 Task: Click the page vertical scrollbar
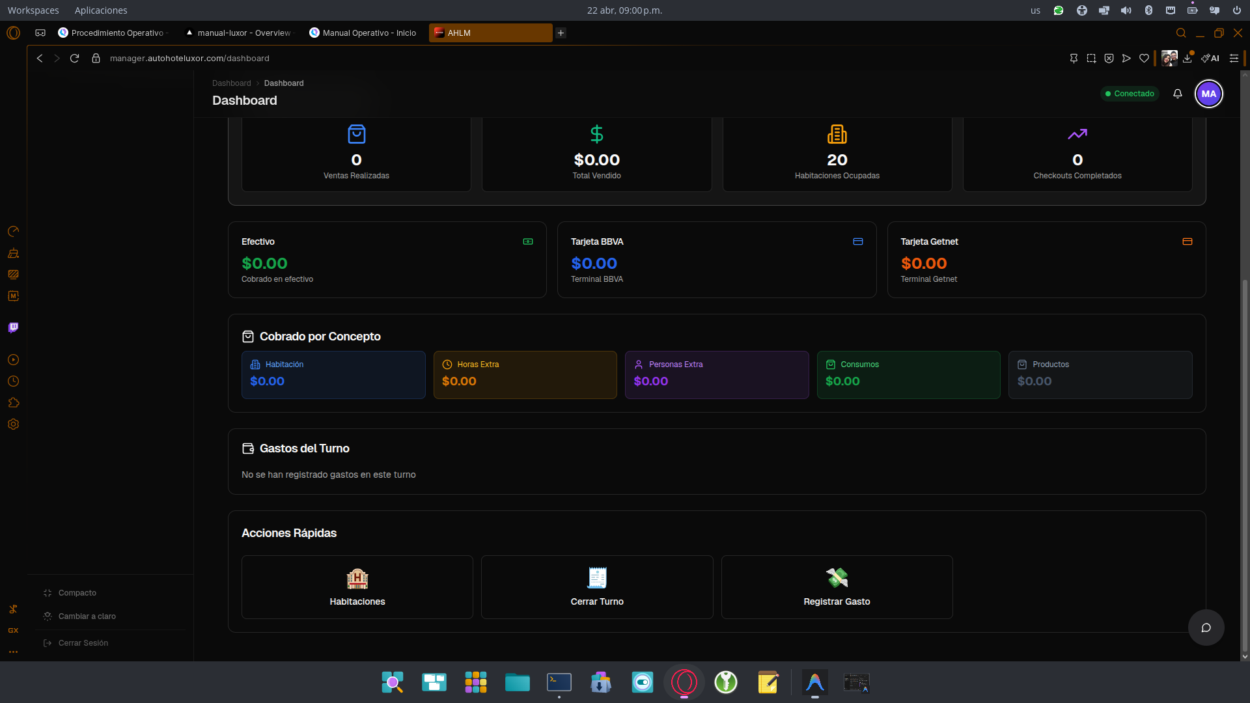[x=1245, y=465]
